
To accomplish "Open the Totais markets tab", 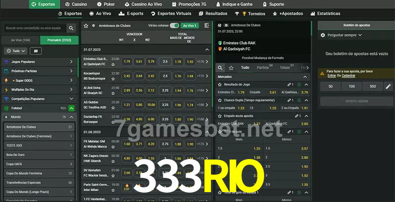I will pos(287,68).
